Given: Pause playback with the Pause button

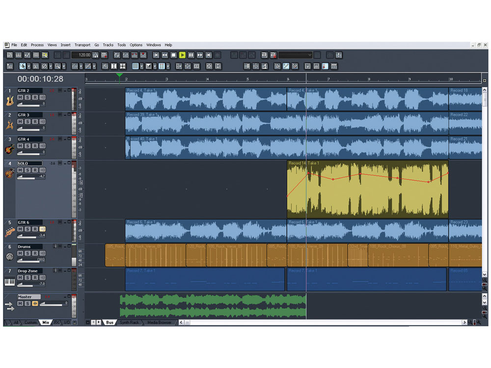Looking at the screenshot, I should click(191, 55).
